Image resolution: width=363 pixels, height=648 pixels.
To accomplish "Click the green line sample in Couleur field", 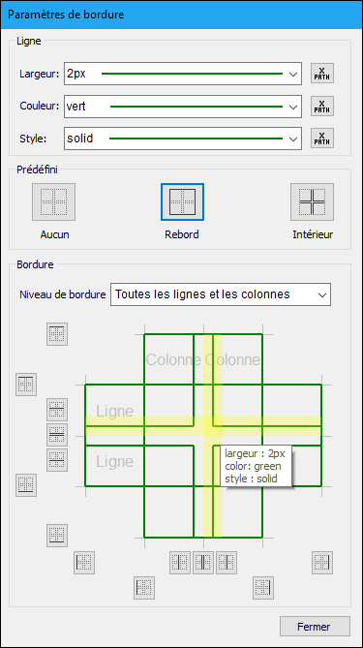I will click(197, 107).
